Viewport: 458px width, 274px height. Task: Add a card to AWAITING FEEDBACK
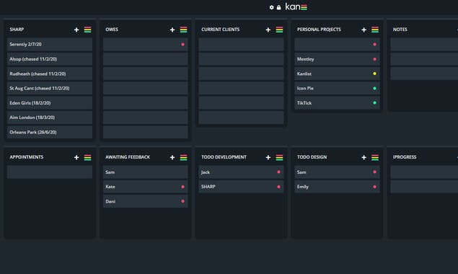(x=172, y=157)
